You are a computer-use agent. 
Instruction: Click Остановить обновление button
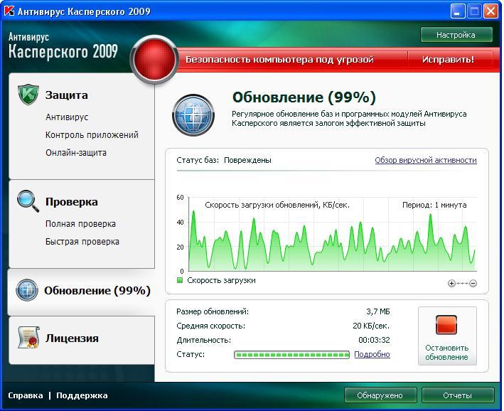[447, 336]
